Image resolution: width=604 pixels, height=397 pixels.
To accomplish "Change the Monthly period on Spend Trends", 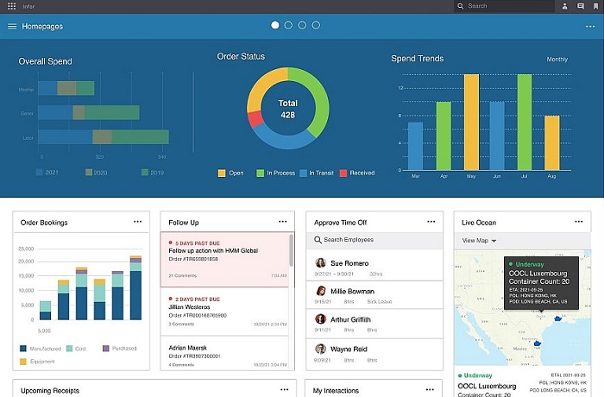I will [x=557, y=60].
